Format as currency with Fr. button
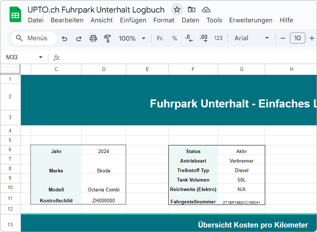317x232 pixels. coord(160,38)
